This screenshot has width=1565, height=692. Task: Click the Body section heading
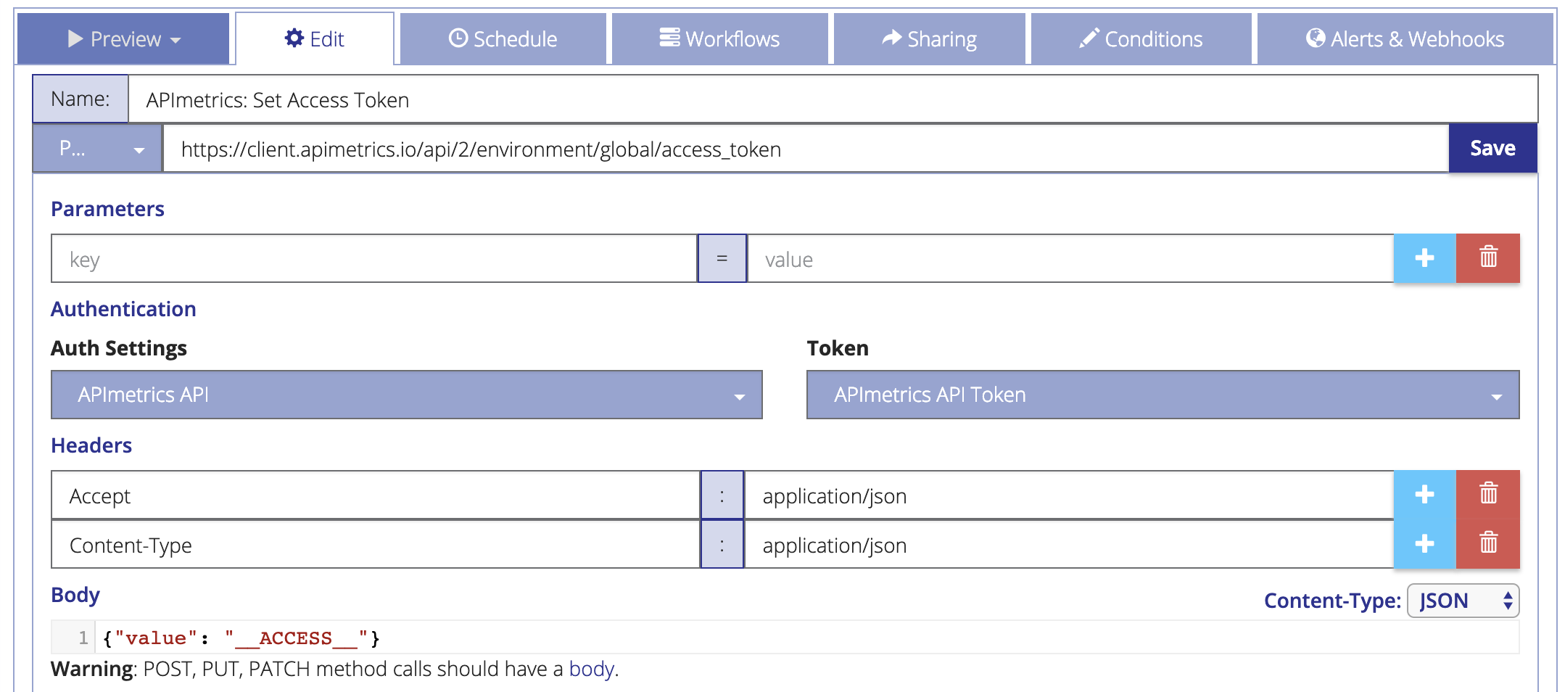pos(75,595)
